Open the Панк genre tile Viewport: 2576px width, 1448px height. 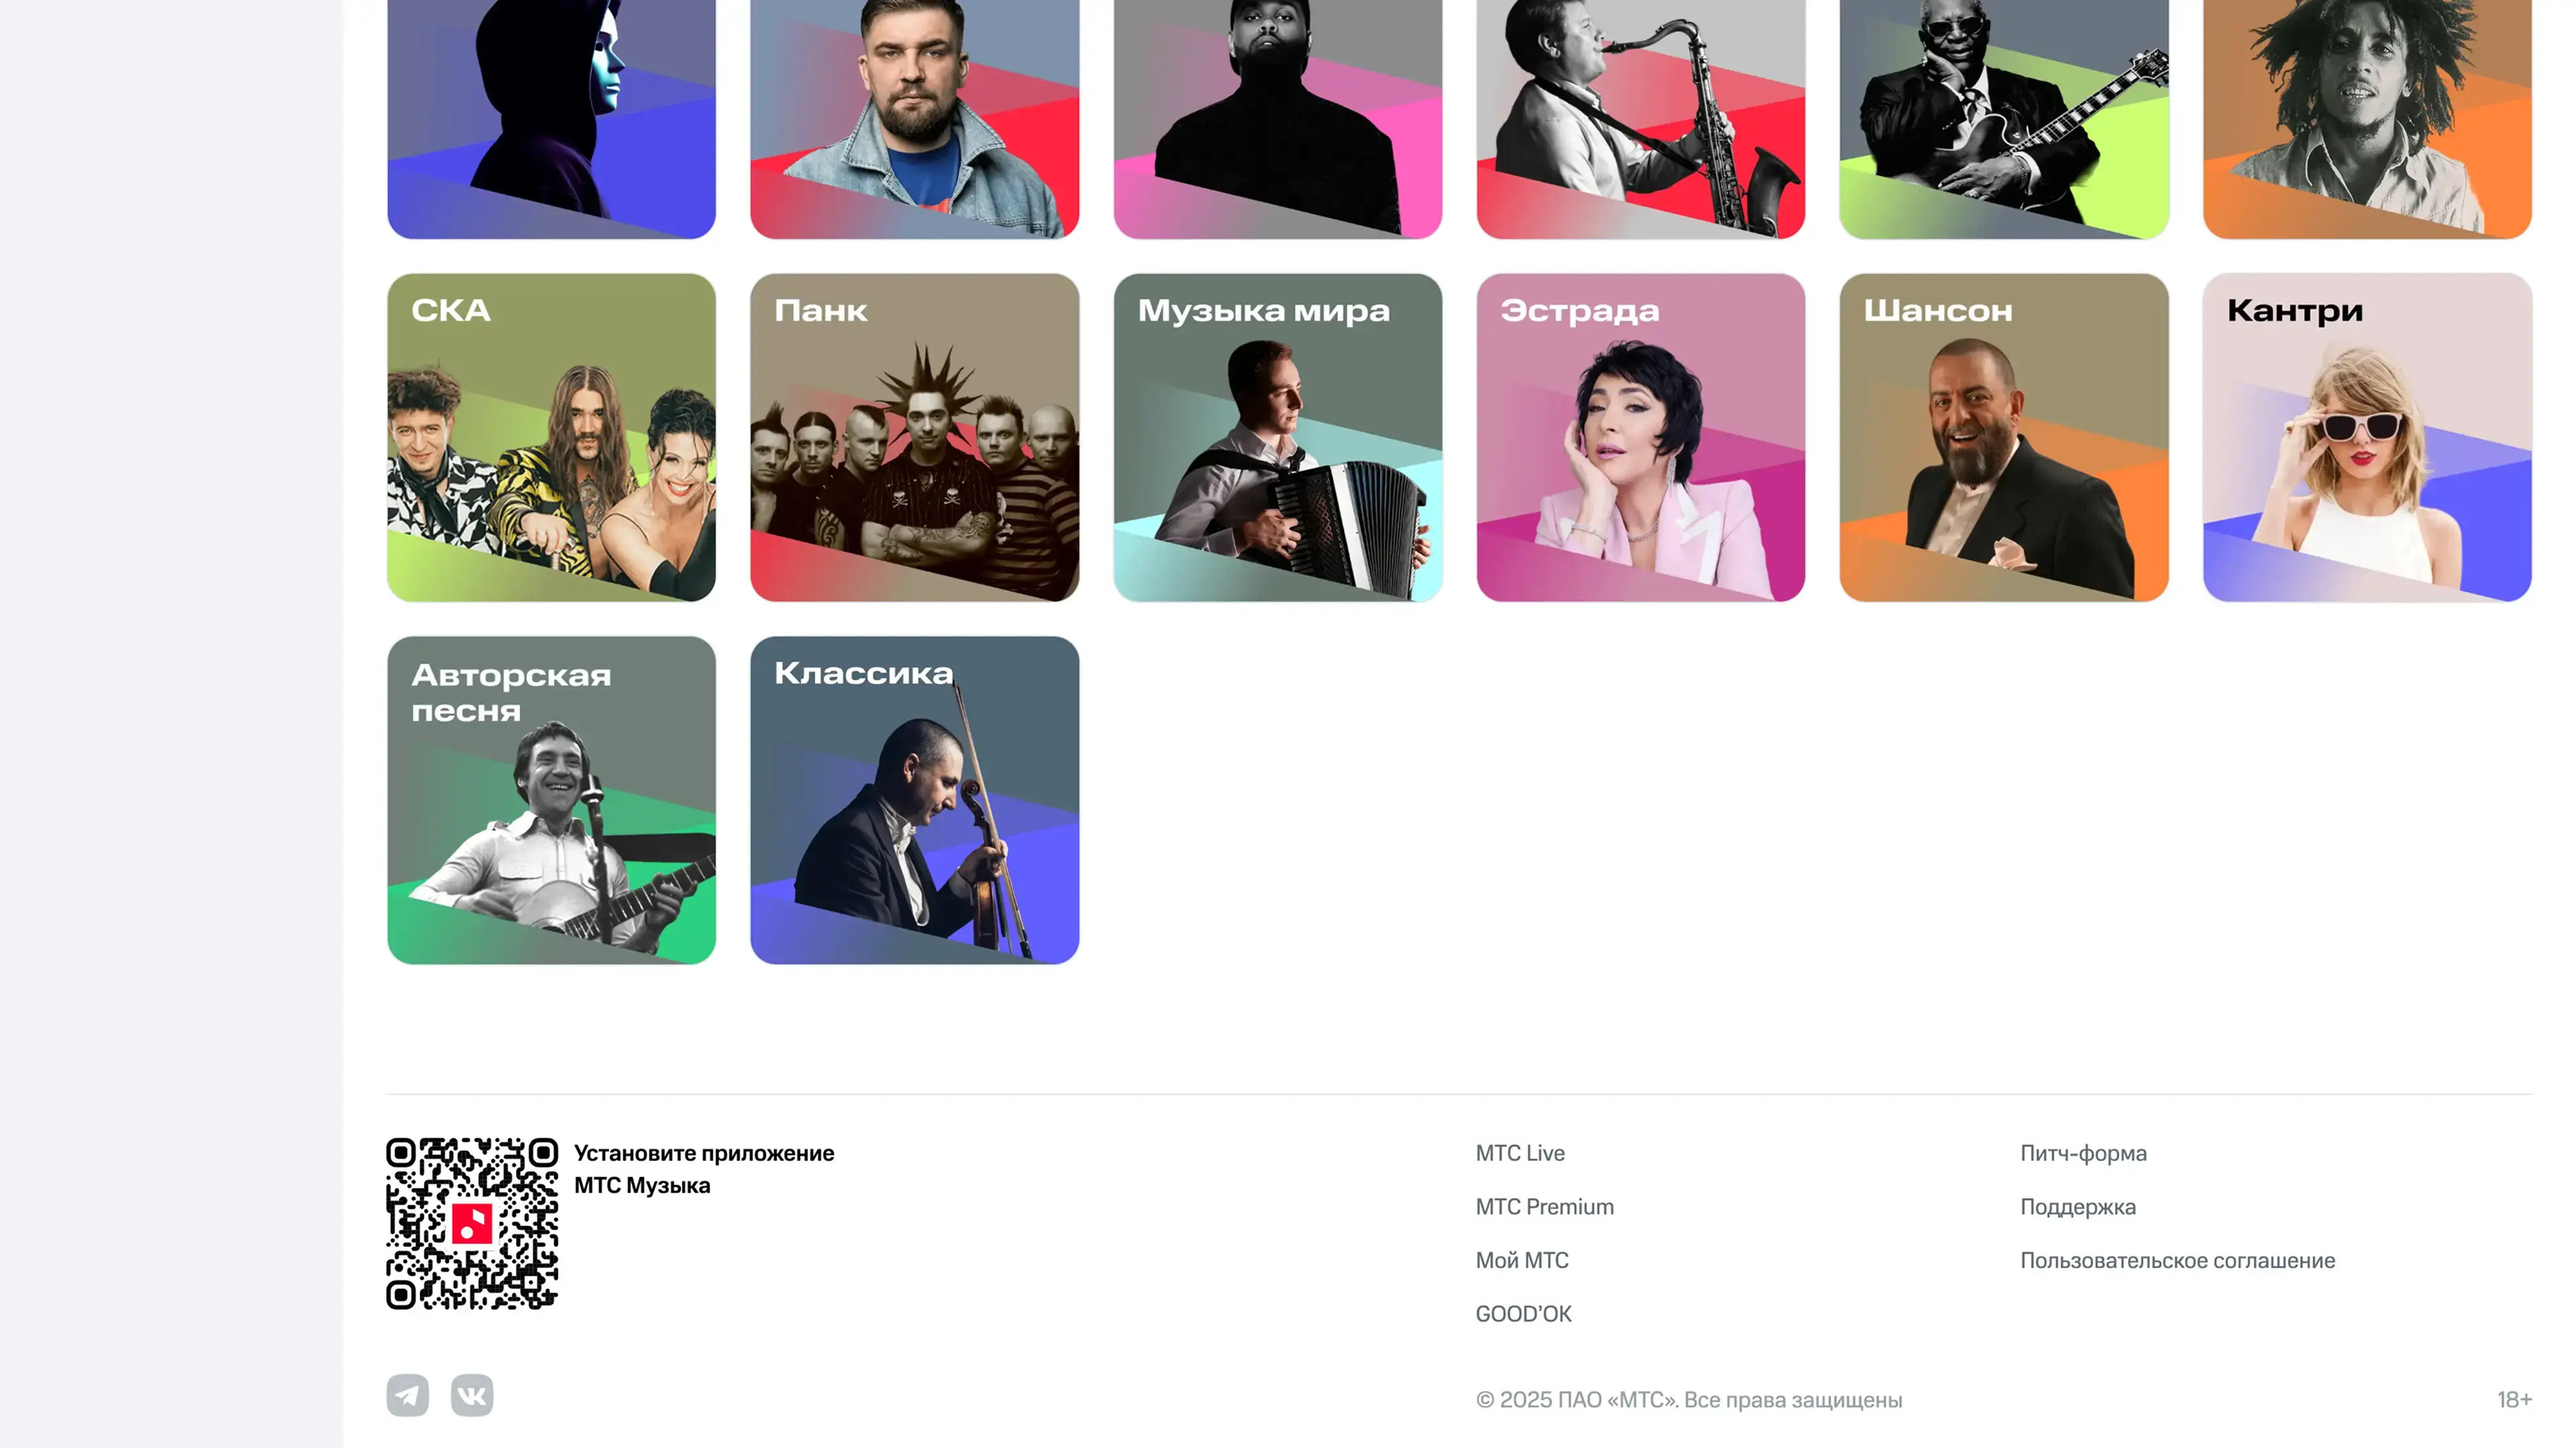point(914,438)
